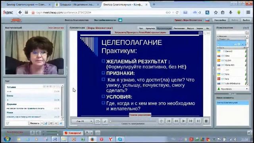Select the Презентации tab

coord(164,28)
